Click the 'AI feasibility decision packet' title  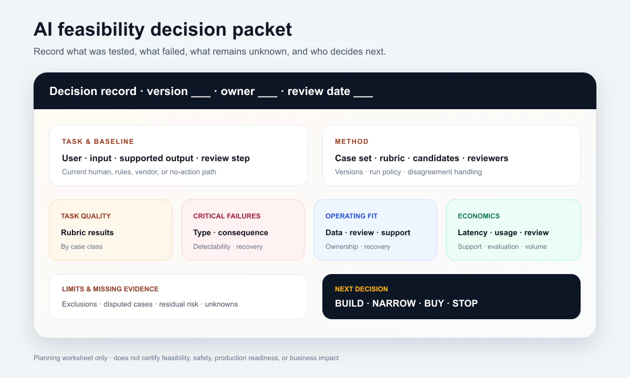click(x=163, y=29)
